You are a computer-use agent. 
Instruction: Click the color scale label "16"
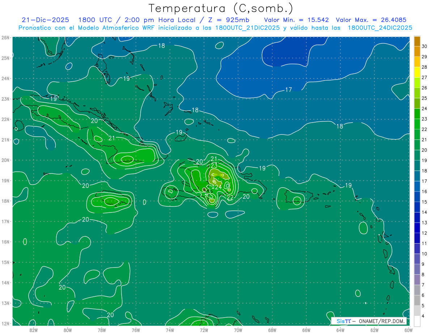[425, 192]
